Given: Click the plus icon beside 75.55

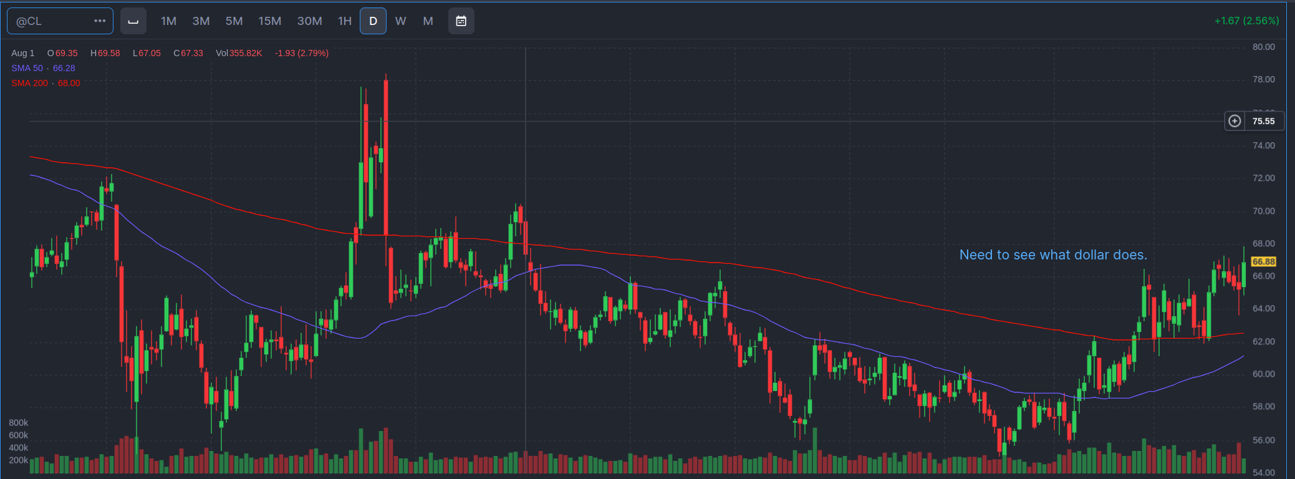Looking at the screenshot, I should coord(1235,121).
